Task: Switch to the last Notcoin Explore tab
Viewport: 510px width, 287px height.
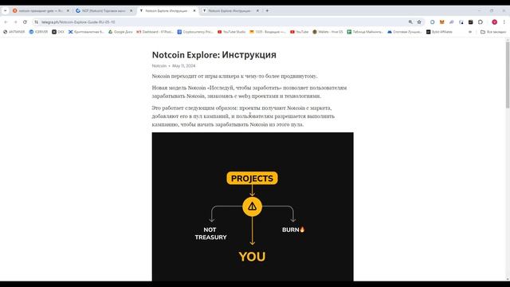Action: pyautogui.click(x=229, y=10)
